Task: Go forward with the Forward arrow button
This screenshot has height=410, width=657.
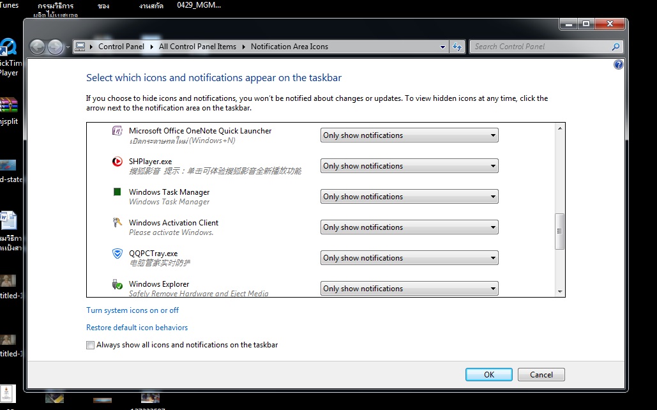Action: point(55,47)
